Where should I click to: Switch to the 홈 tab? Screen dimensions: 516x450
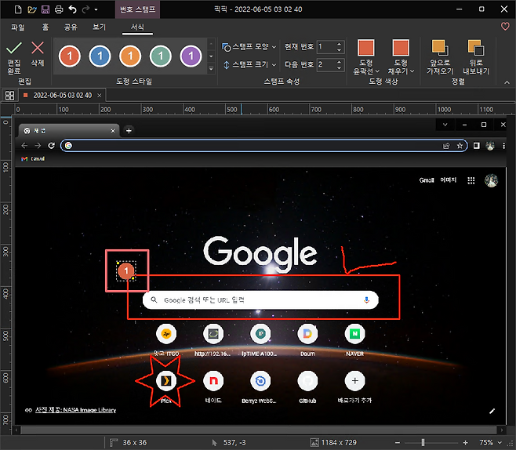tap(45, 27)
